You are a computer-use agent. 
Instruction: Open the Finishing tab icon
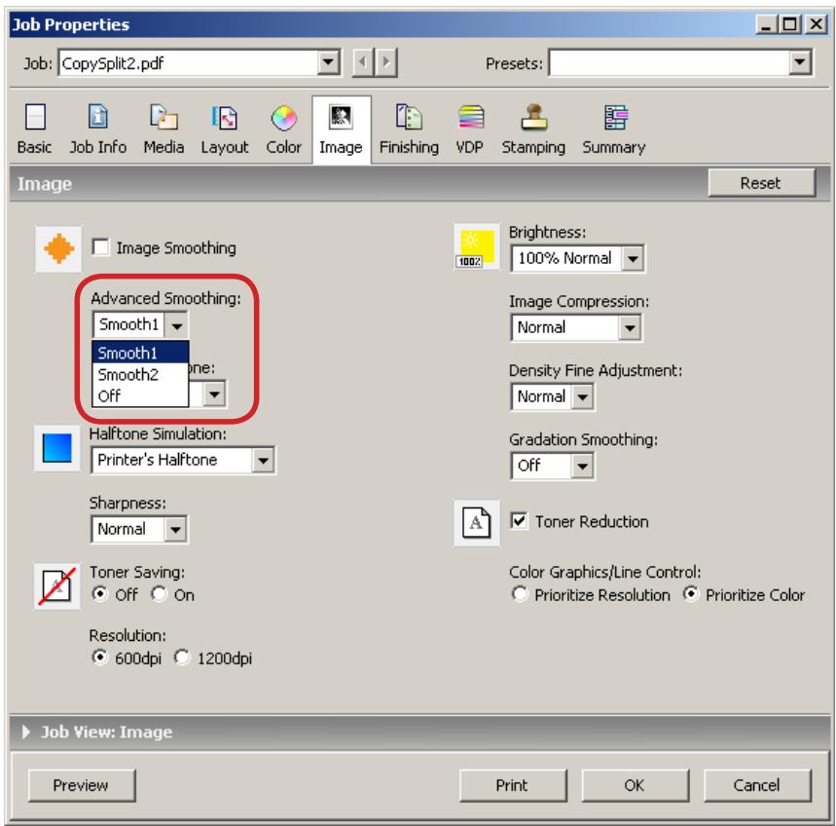[409, 117]
